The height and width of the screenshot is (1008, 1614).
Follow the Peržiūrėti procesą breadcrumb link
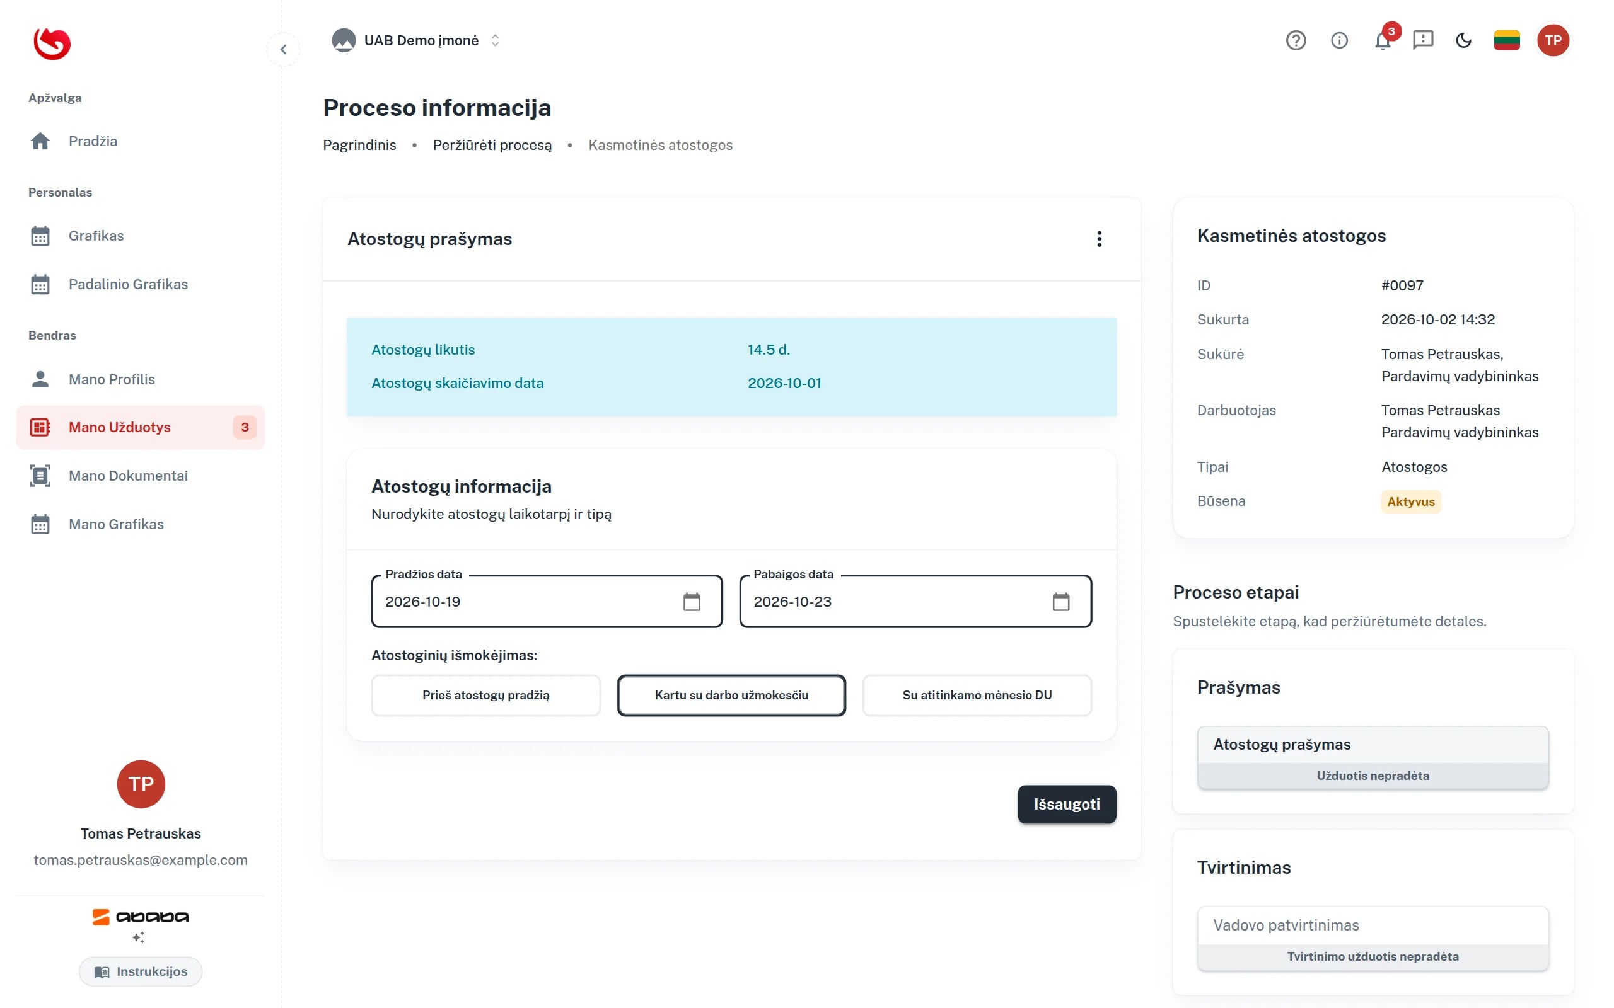(492, 145)
